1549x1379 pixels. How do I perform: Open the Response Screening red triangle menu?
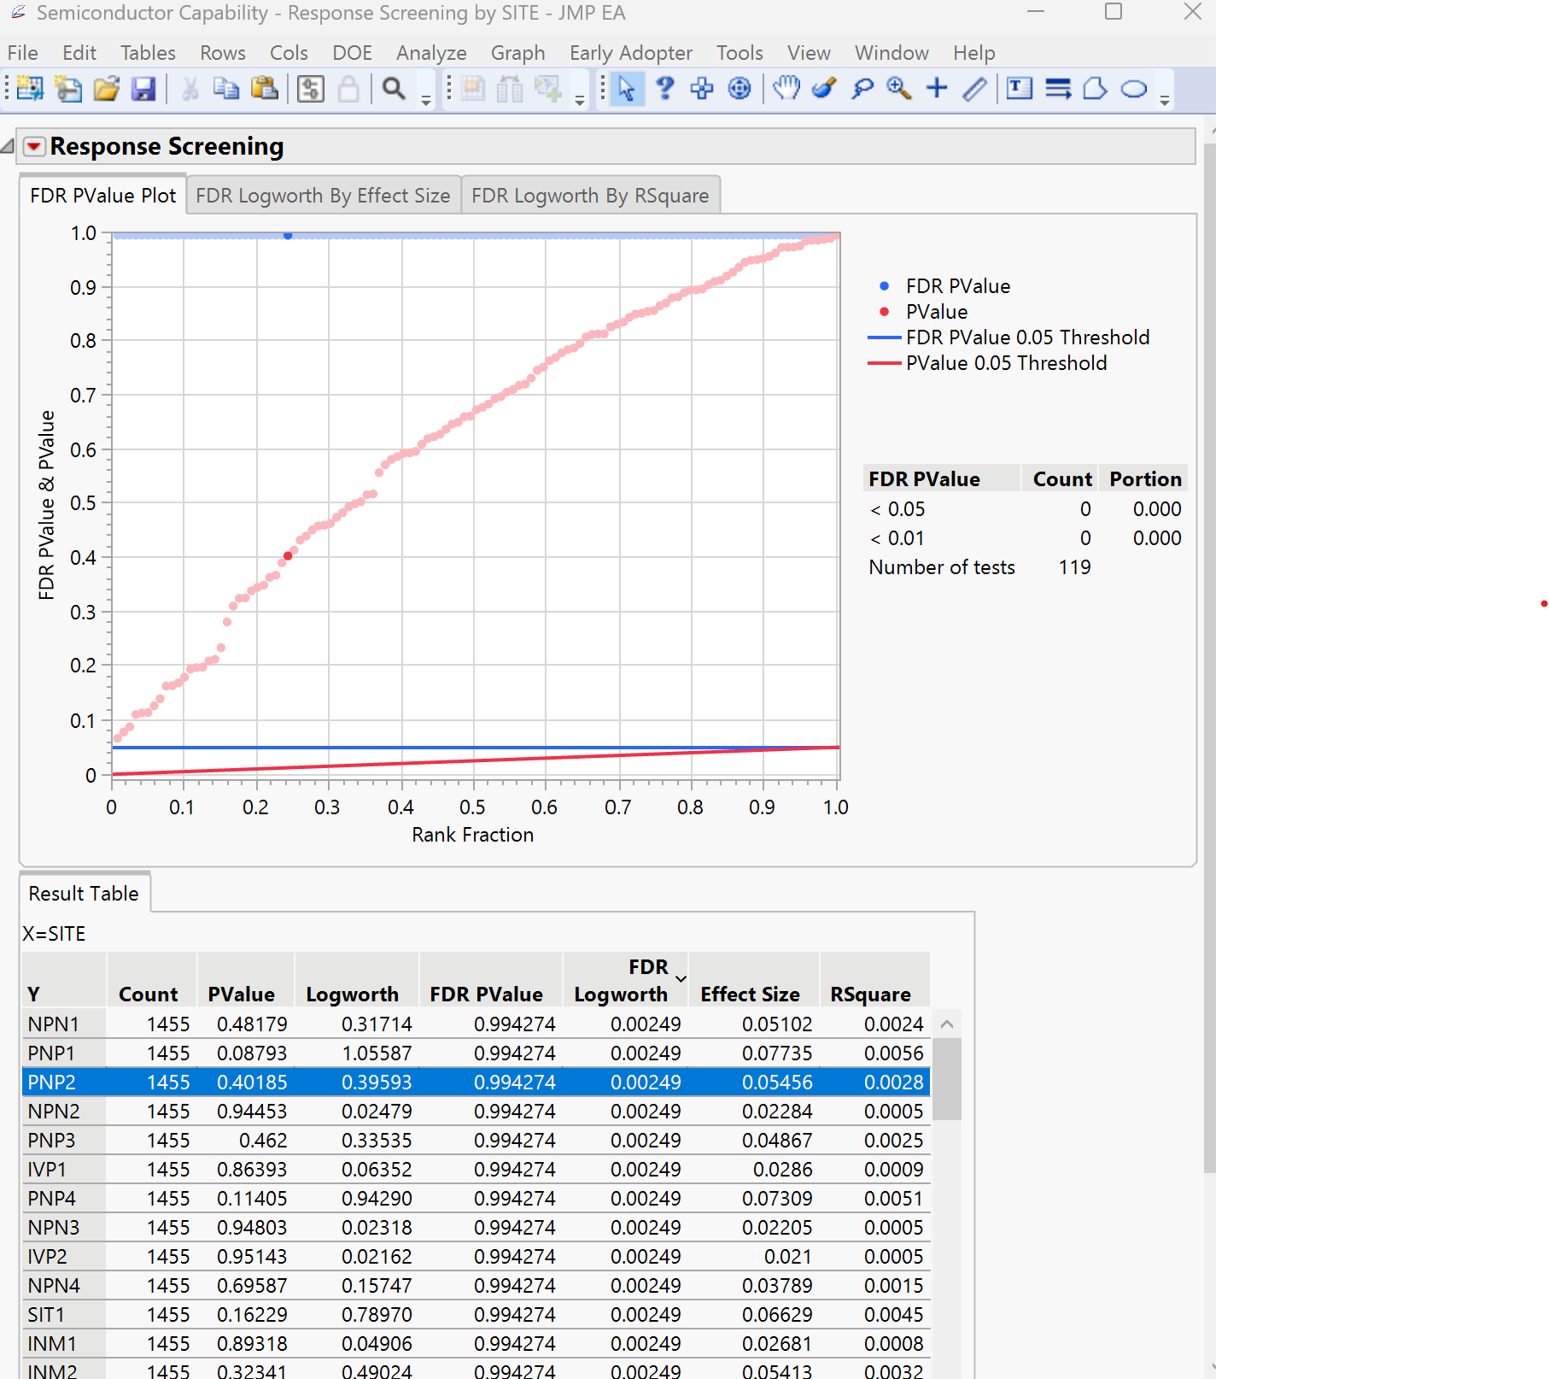pos(34,147)
